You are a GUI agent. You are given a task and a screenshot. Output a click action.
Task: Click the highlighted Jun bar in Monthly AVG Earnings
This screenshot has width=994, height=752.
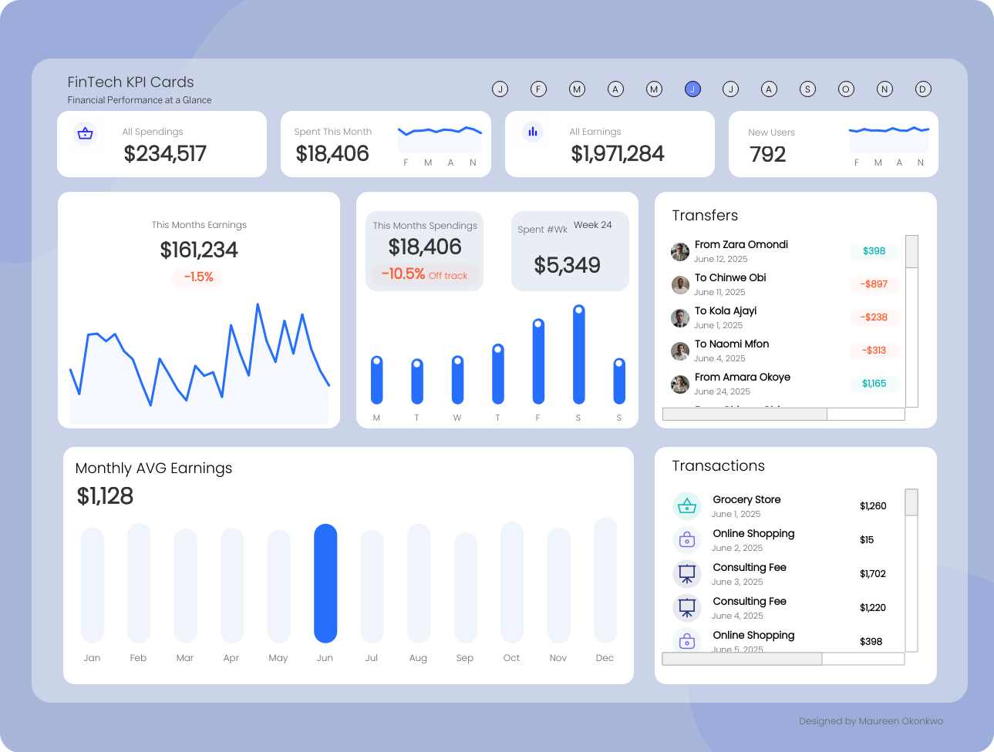point(325,583)
